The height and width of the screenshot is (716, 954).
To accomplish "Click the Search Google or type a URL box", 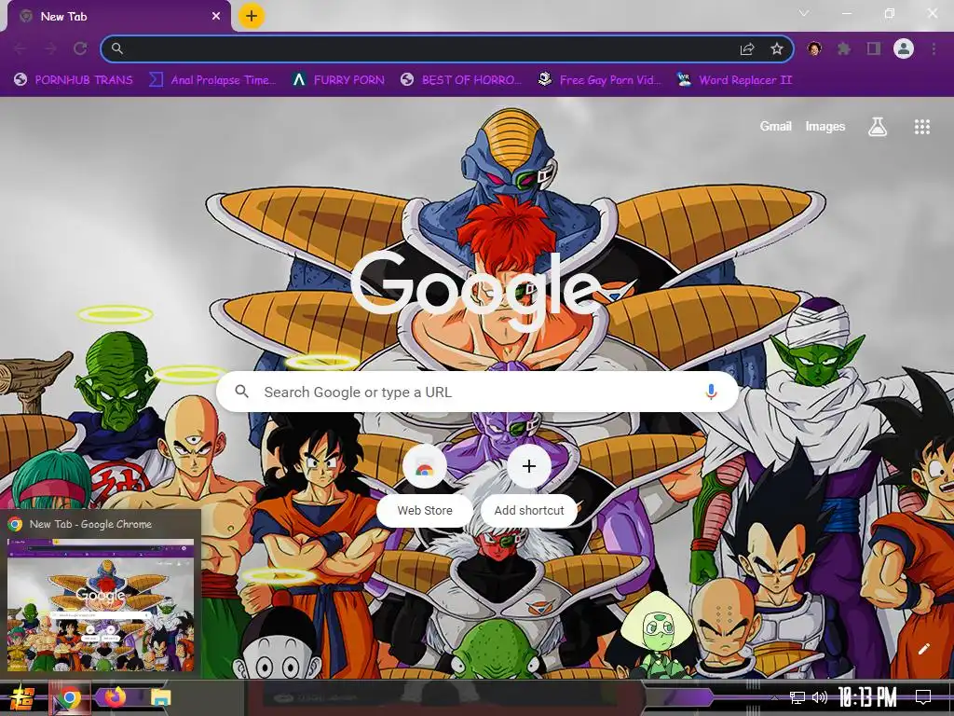I will point(478,392).
